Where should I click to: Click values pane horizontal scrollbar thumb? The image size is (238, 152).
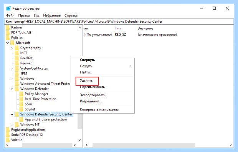coord(144,145)
